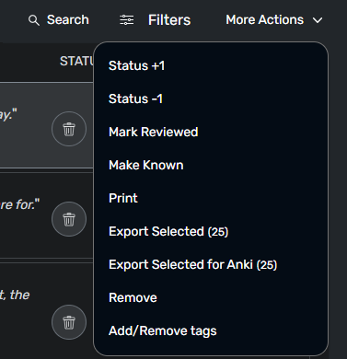The image size is (347, 359).
Task: Click the Search magnifier icon
Action: click(34, 20)
